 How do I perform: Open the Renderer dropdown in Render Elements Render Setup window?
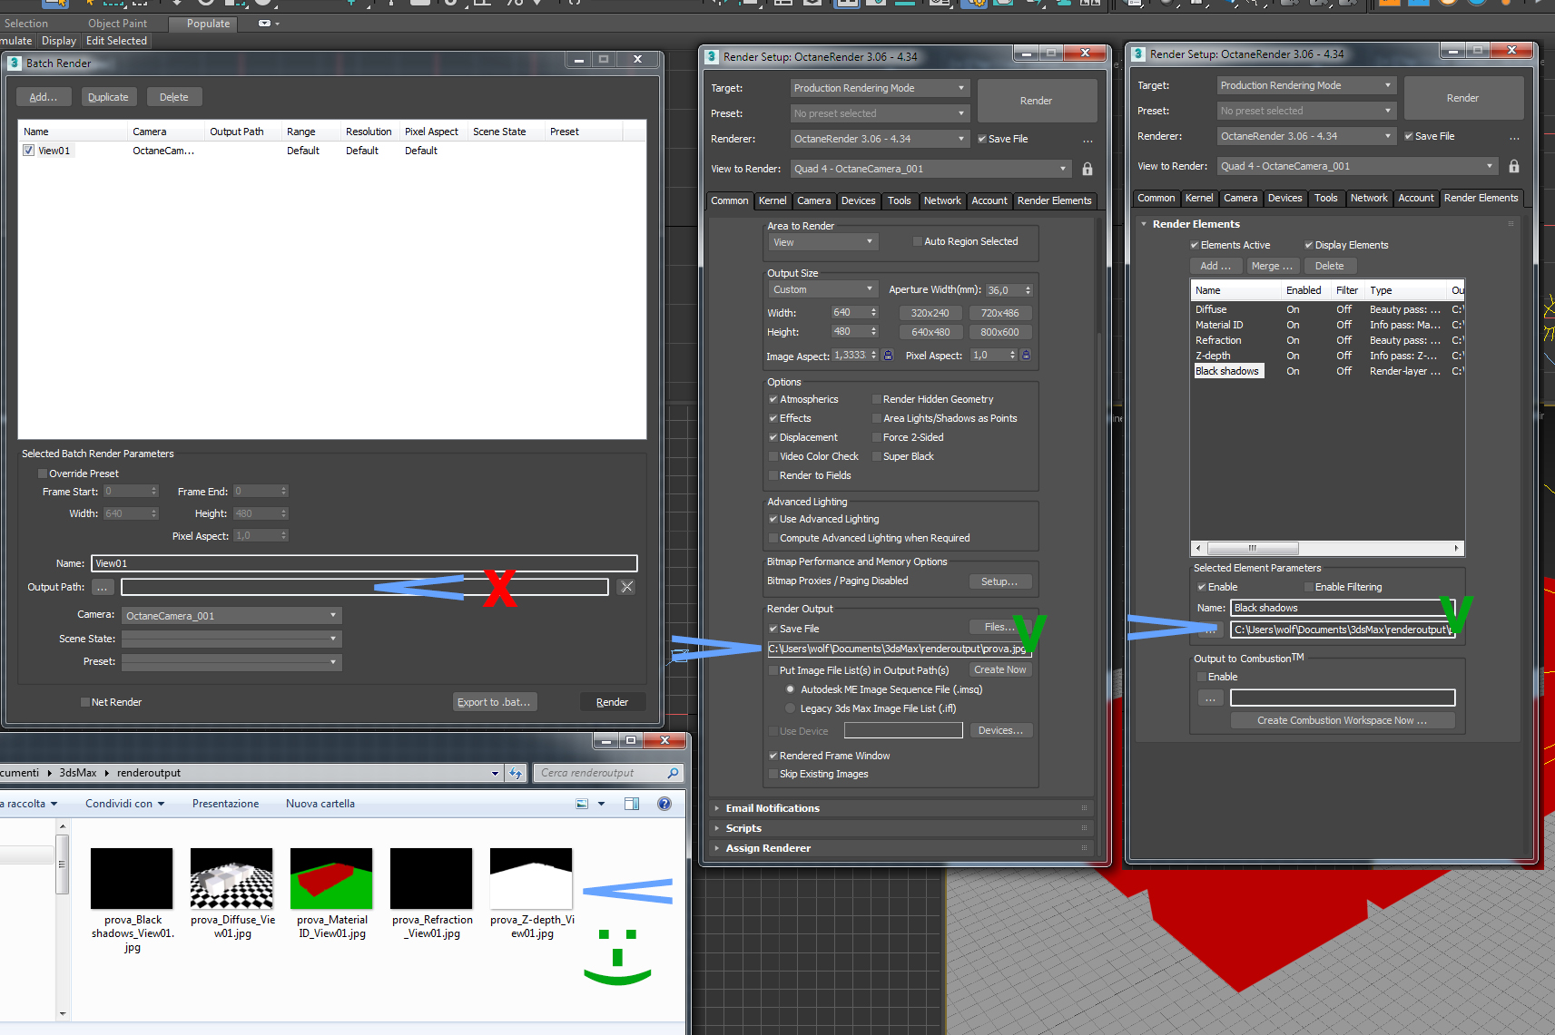coord(1306,136)
